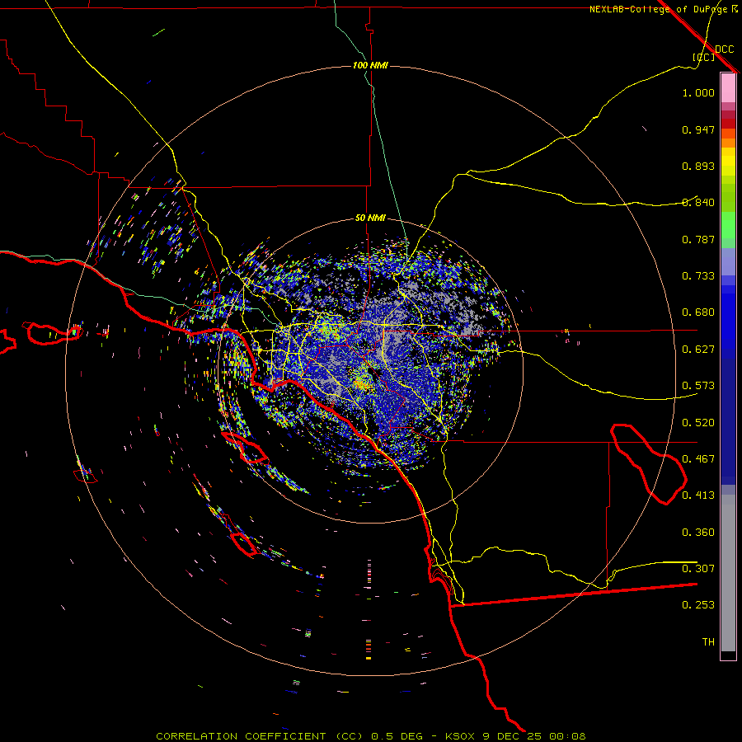
Task: Click the 0.467 legend value
Action: click(x=698, y=459)
